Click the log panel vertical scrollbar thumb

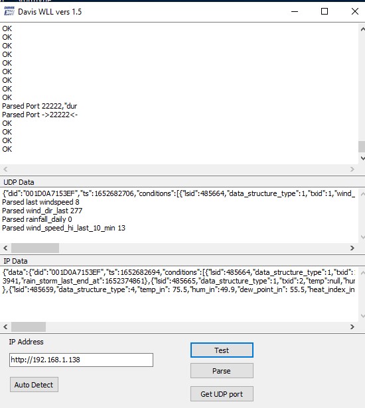coord(362,146)
